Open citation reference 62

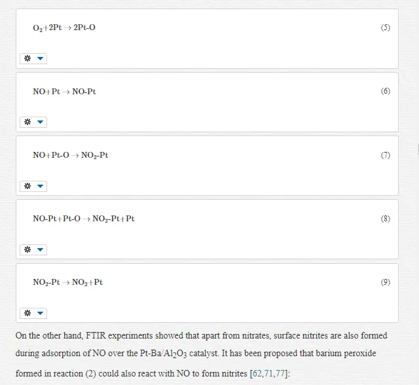click(x=257, y=373)
